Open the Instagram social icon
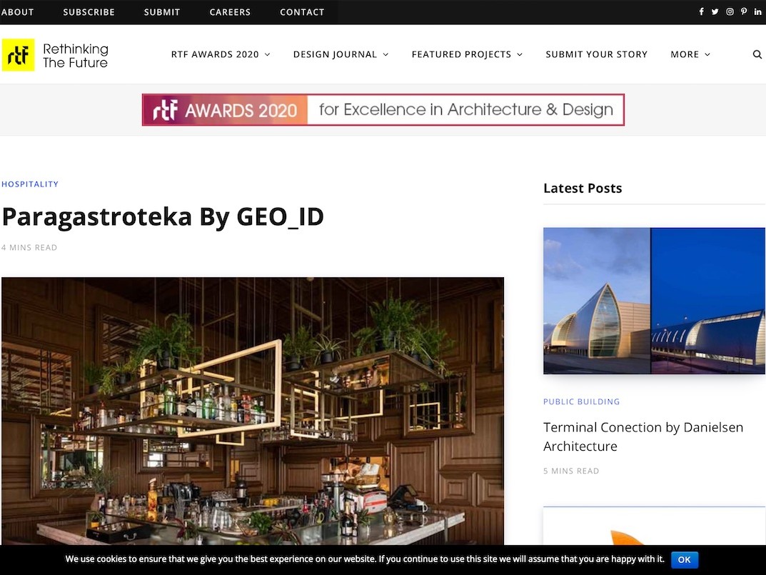The width and height of the screenshot is (766, 575). pyautogui.click(x=730, y=11)
